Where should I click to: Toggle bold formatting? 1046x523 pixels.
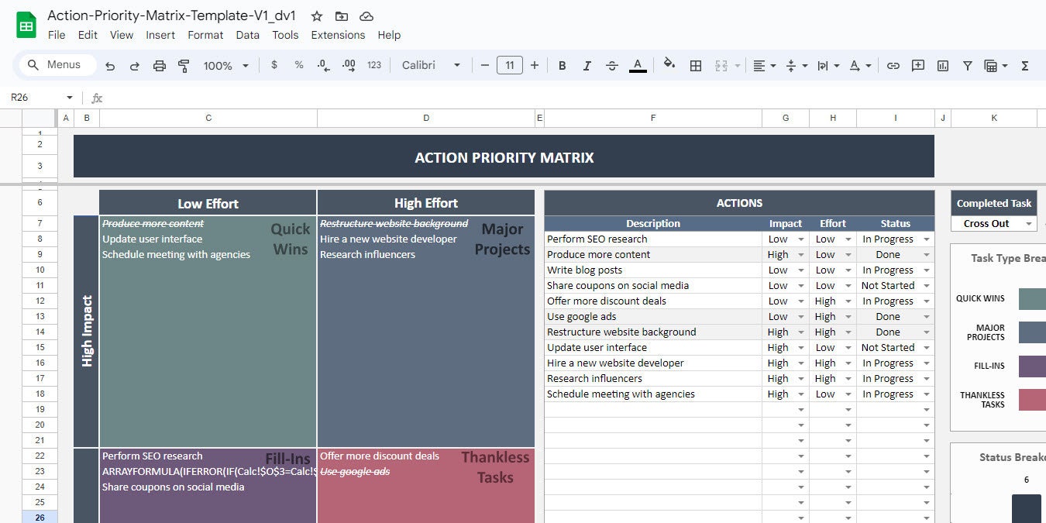[562, 65]
